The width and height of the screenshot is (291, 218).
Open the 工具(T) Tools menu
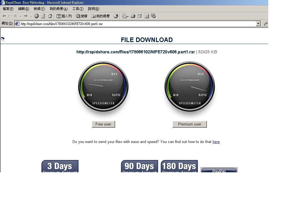78,9
